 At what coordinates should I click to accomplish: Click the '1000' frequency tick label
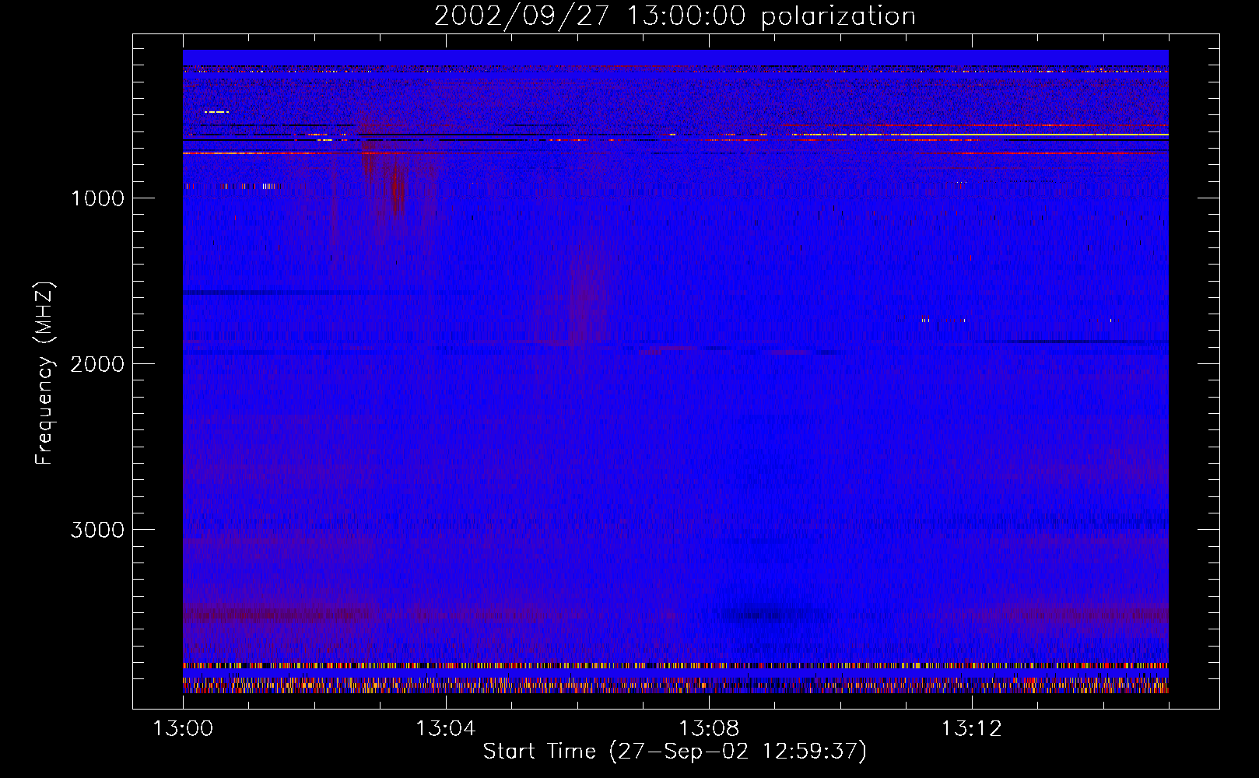tap(97, 198)
